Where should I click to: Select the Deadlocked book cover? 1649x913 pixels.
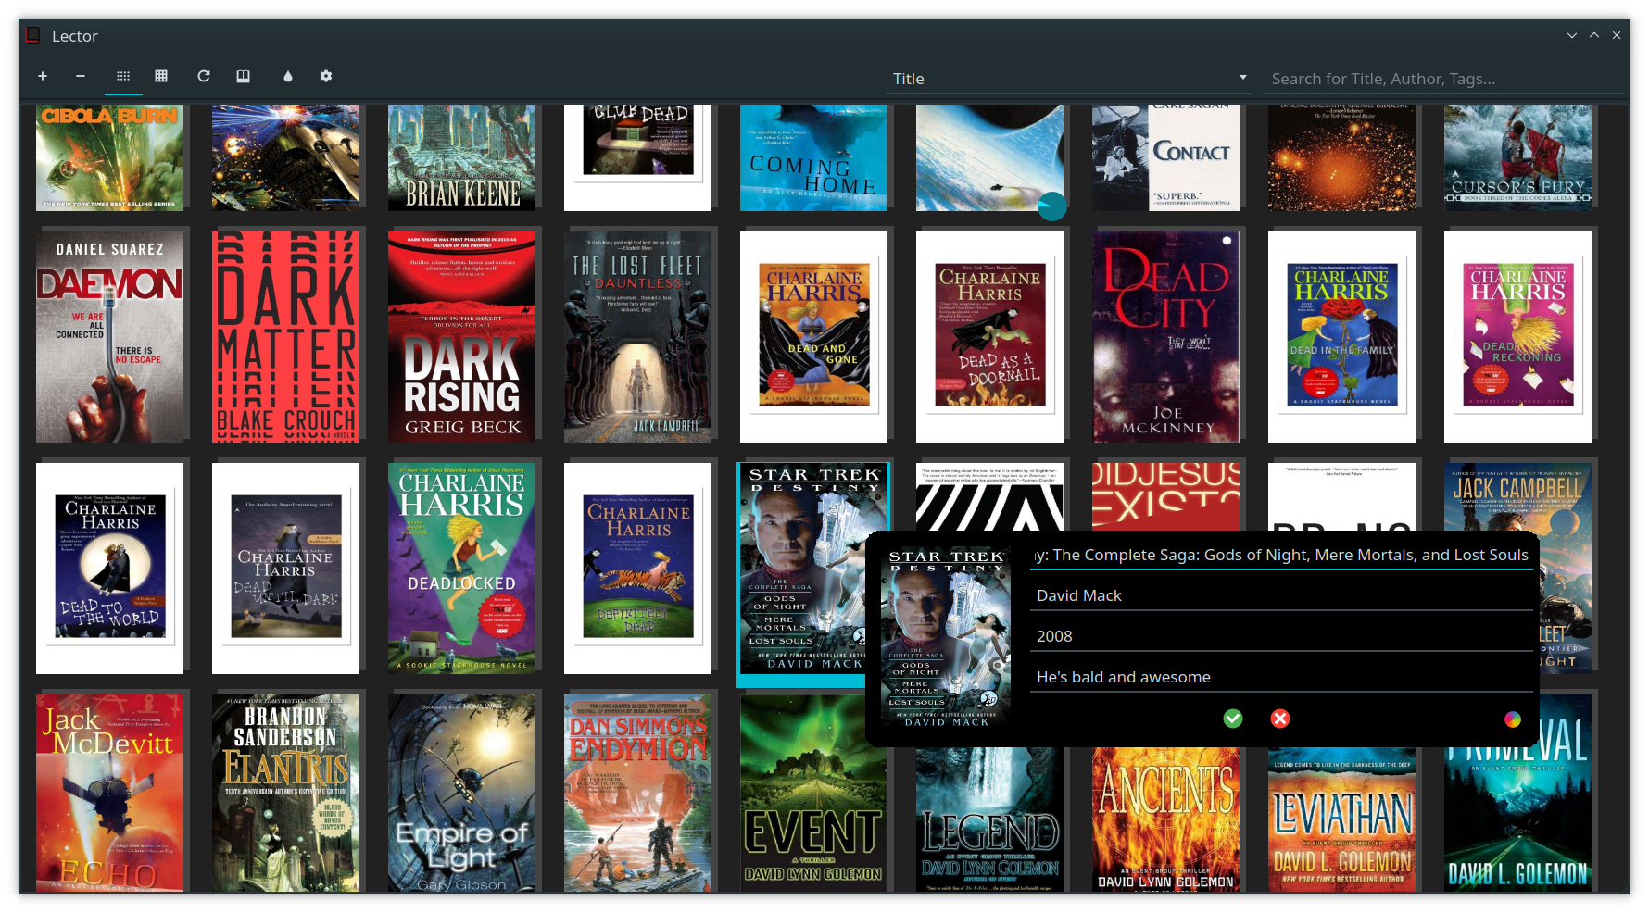click(x=461, y=569)
